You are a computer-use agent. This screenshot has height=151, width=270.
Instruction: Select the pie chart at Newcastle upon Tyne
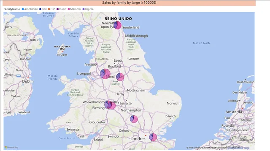(x=117, y=25)
